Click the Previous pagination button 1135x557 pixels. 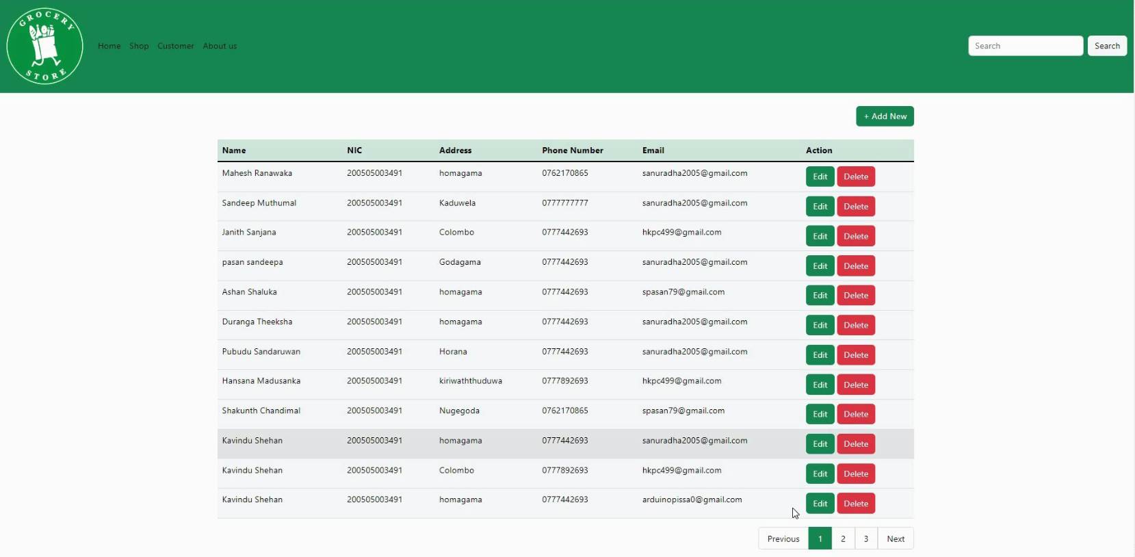[x=783, y=539]
